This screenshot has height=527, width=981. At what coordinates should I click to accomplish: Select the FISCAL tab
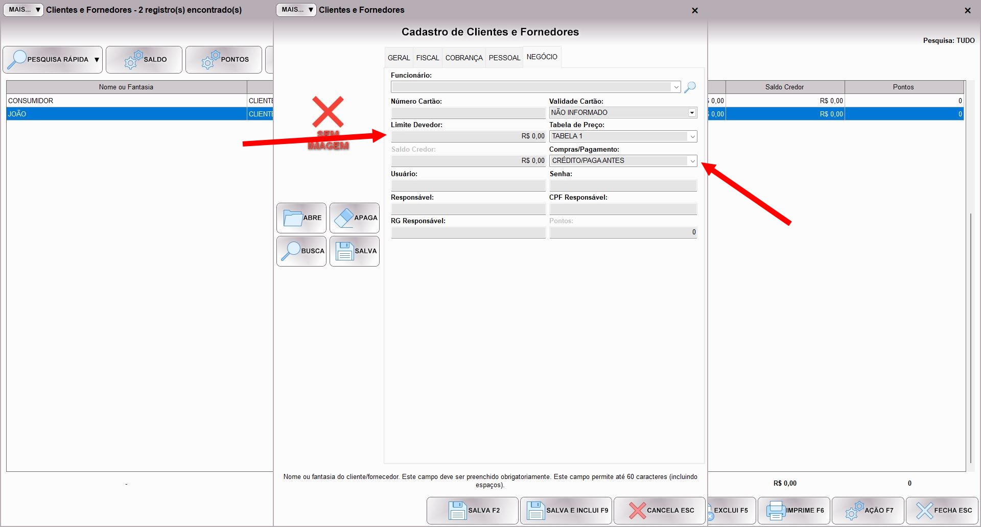pyautogui.click(x=427, y=58)
